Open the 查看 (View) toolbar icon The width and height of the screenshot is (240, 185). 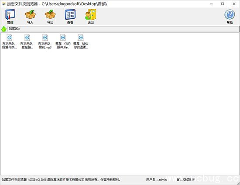[x=70, y=17]
